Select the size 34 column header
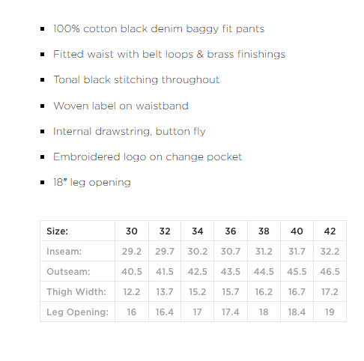The width and height of the screenshot is (364, 361). click(198, 231)
